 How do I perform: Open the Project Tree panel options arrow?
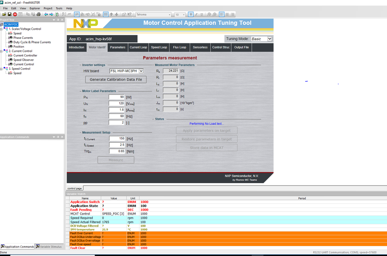(54, 20)
